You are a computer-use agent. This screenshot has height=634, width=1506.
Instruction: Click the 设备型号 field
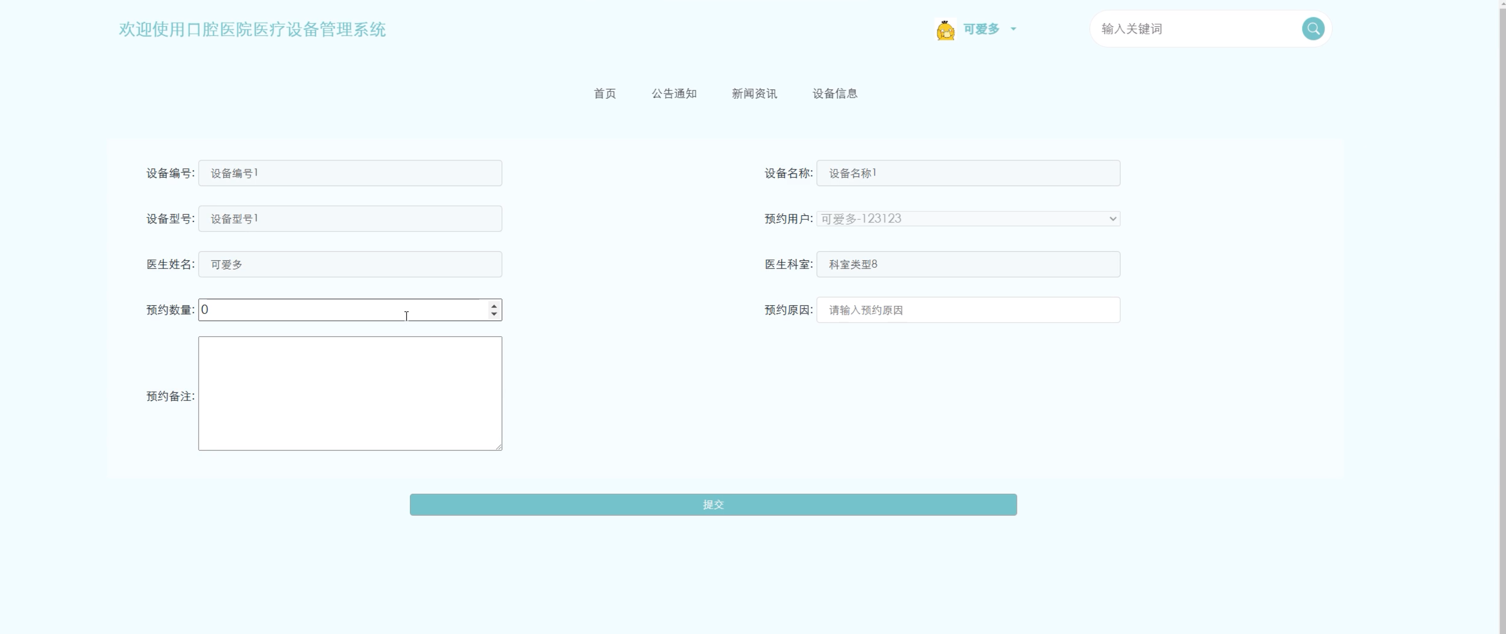350,219
